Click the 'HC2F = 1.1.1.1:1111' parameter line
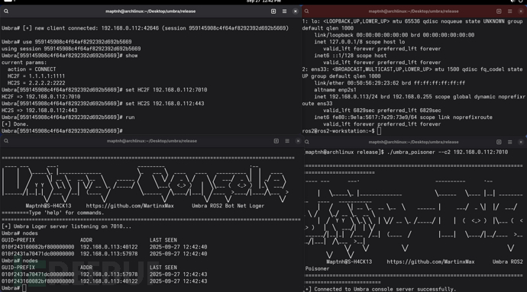 (x=36, y=76)
